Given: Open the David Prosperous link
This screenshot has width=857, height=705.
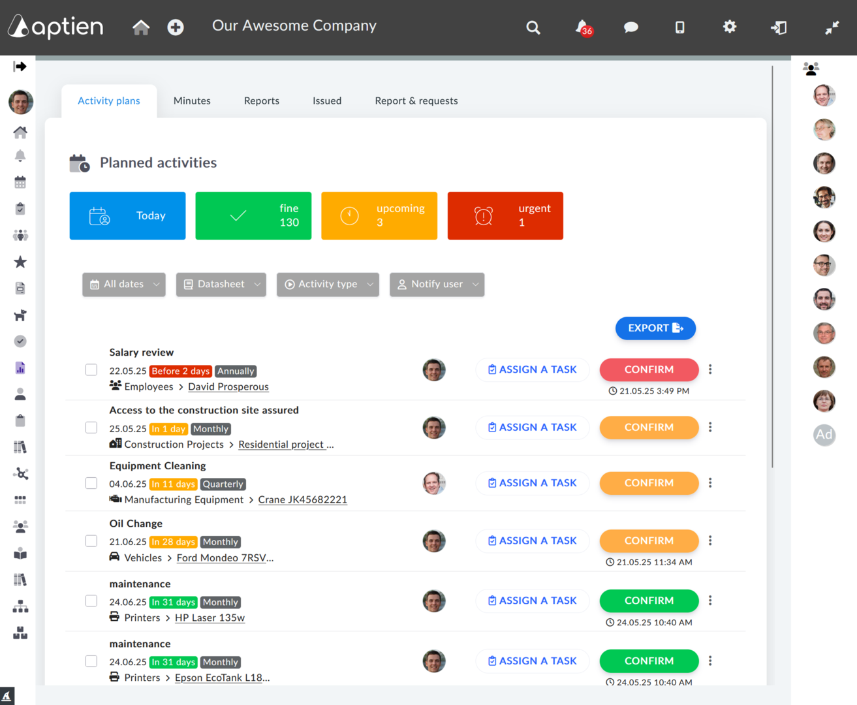Looking at the screenshot, I should pos(228,386).
